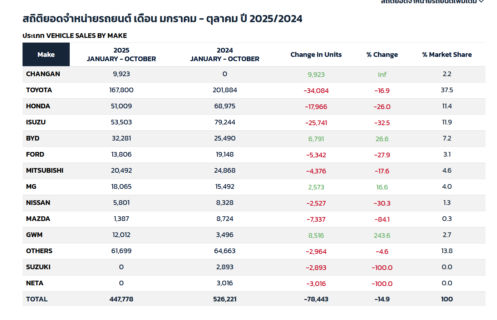Click CHANGAN's green inf percent change value
The height and width of the screenshot is (320, 497).
coord(382,75)
